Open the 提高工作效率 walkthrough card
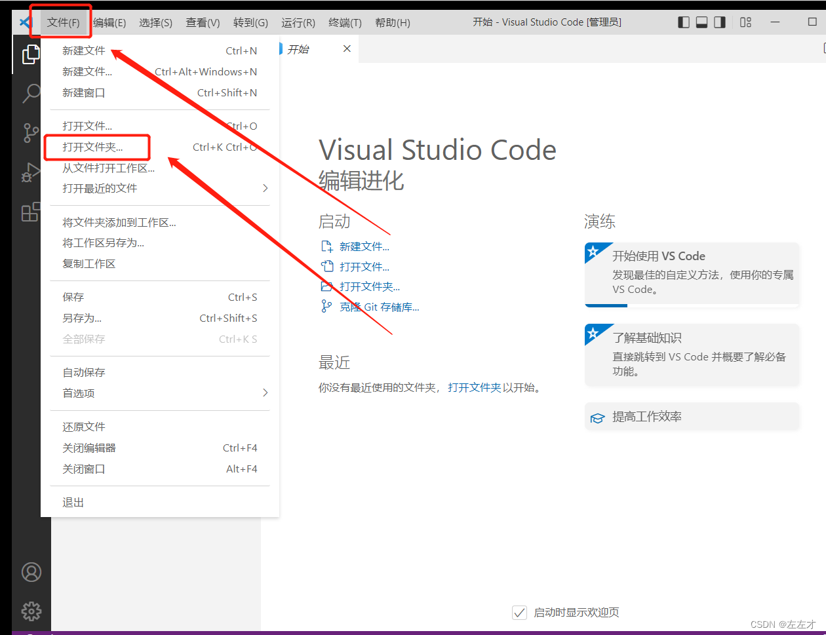This screenshot has width=826, height=635. [x=692, y=417]
